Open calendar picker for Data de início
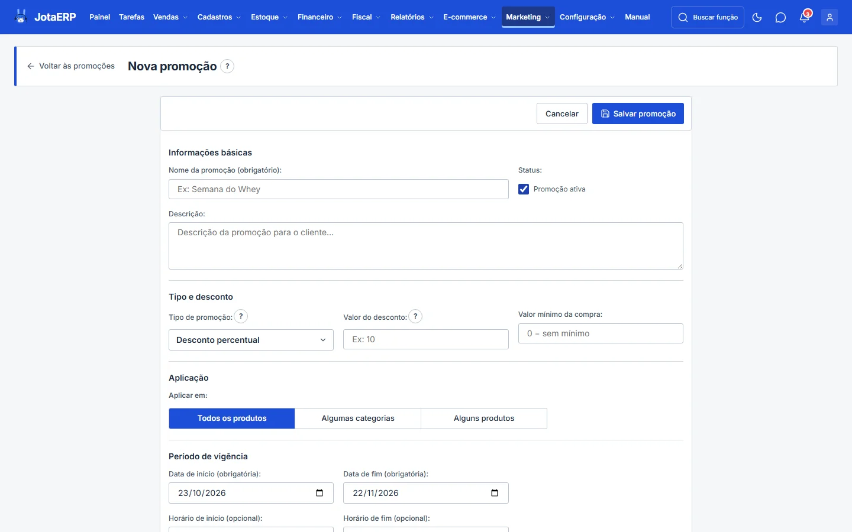Screen dimensions: 852x532 point(319,493)
